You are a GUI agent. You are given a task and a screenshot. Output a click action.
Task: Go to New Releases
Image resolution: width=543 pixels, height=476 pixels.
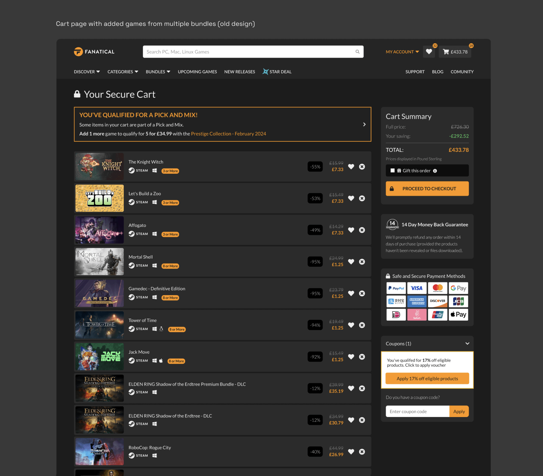coord(239,72)
